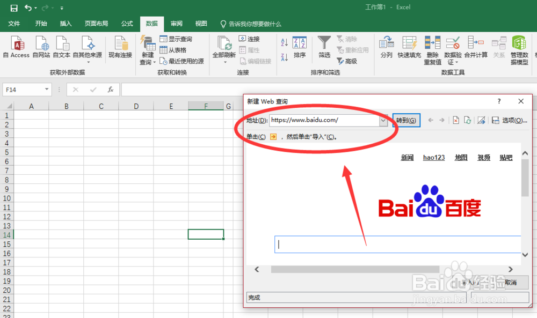
Task: Click the Undo arrow icon
Action: click(x=28, y=8)
